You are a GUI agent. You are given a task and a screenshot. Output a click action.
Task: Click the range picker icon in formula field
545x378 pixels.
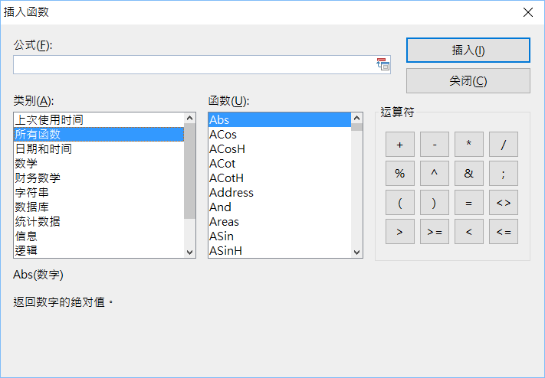pyautogui.click(x=383, y=64)
